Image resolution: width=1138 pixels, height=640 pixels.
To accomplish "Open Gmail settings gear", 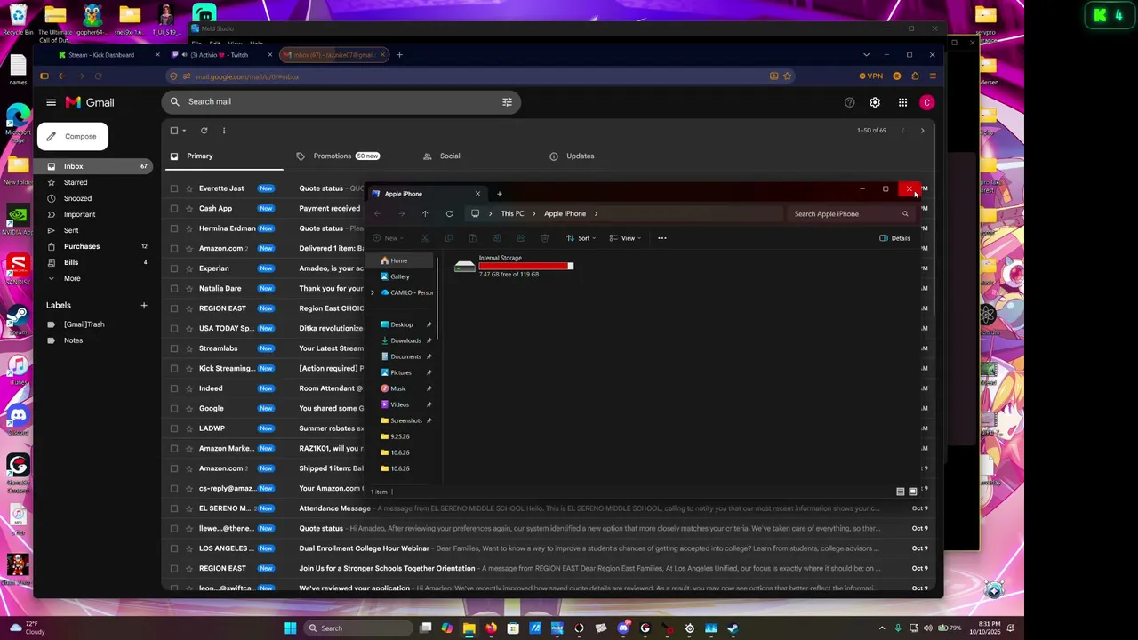I will (x=875, y=102).
